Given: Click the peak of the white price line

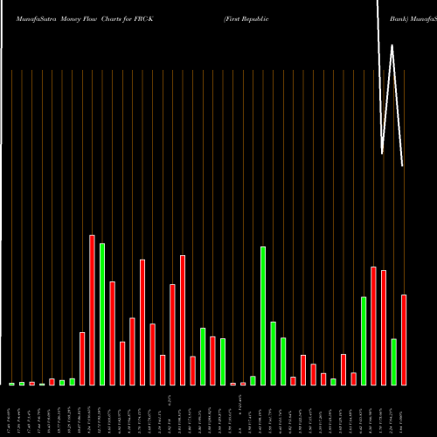Looking at the screenshot, I should point(392,45).
